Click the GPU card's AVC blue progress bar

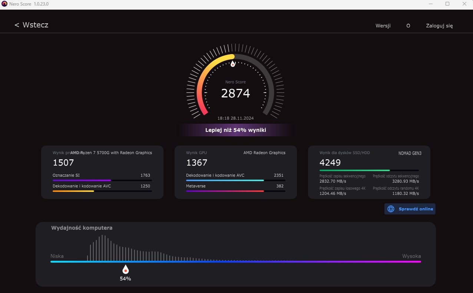[x=236, y=180]
